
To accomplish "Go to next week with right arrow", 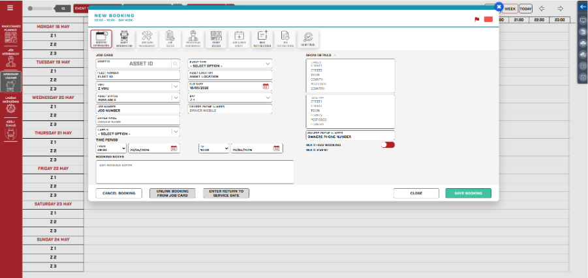I will coord(560,8).
